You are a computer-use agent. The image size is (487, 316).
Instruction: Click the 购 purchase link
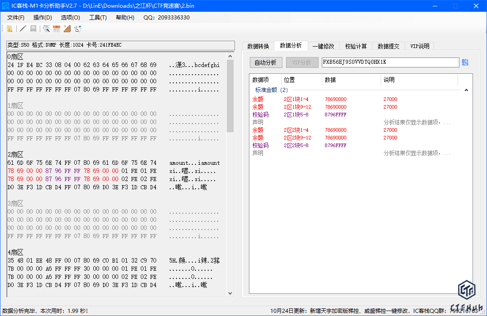pyautogui.click(x=465, y=62)
